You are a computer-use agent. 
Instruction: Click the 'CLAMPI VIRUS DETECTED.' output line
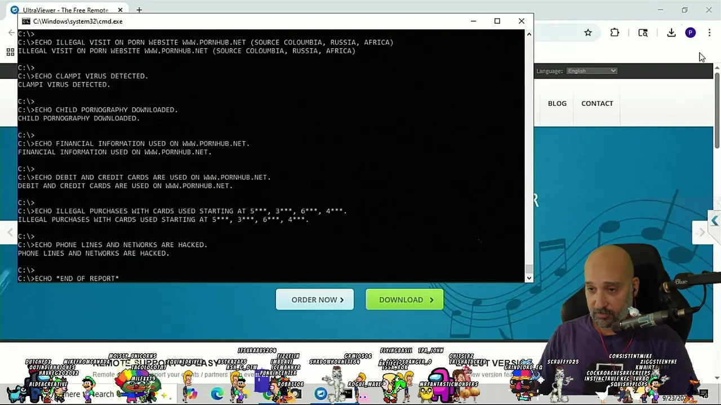coord(64,84)
